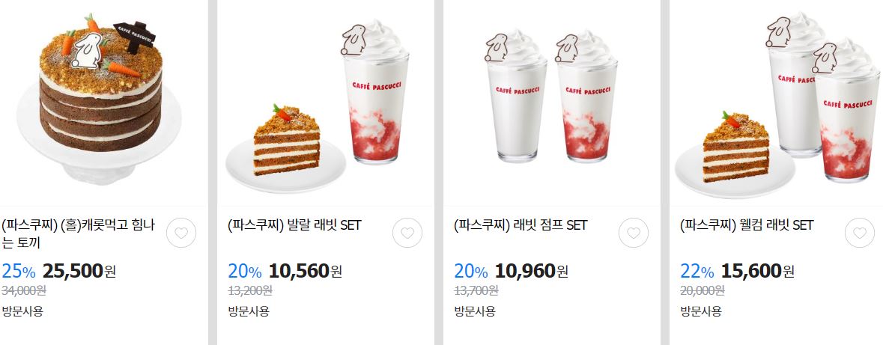Click the (파스쿠찌) 래빗 점프 SET title
Image resolution: width=883 pixels, height=345 pixels.
(521, 226)
